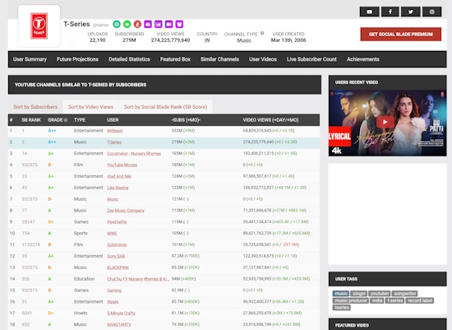Open the Future Projections tab
The height and width of the screenshot is (330, 452).
[77, 59]
